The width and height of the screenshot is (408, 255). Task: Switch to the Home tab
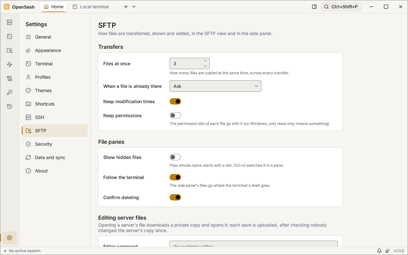point(54,7)
